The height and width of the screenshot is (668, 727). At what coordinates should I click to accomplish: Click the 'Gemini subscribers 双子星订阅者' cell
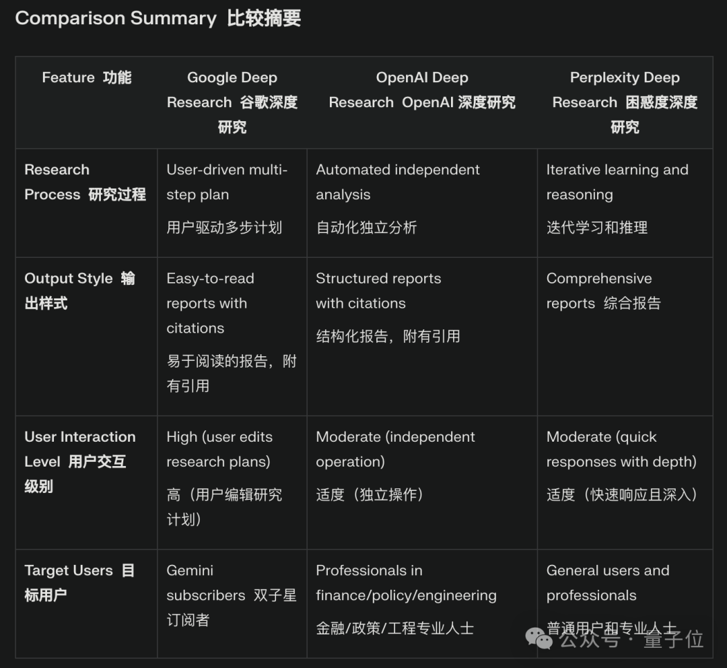click(231, 595)
